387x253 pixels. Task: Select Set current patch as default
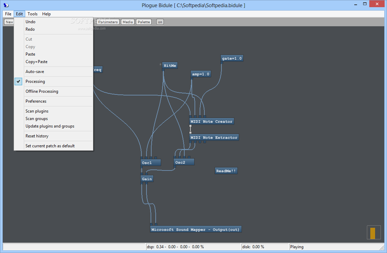pos(53,146)
